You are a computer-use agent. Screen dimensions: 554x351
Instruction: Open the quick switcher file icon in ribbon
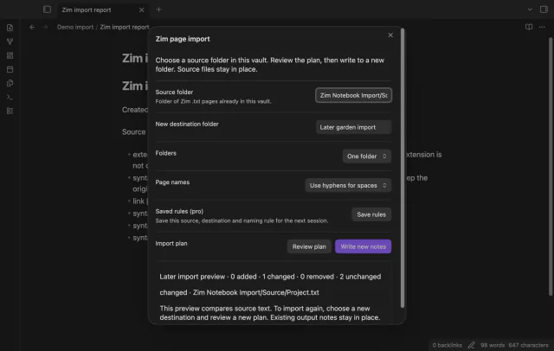coord(10,28)
